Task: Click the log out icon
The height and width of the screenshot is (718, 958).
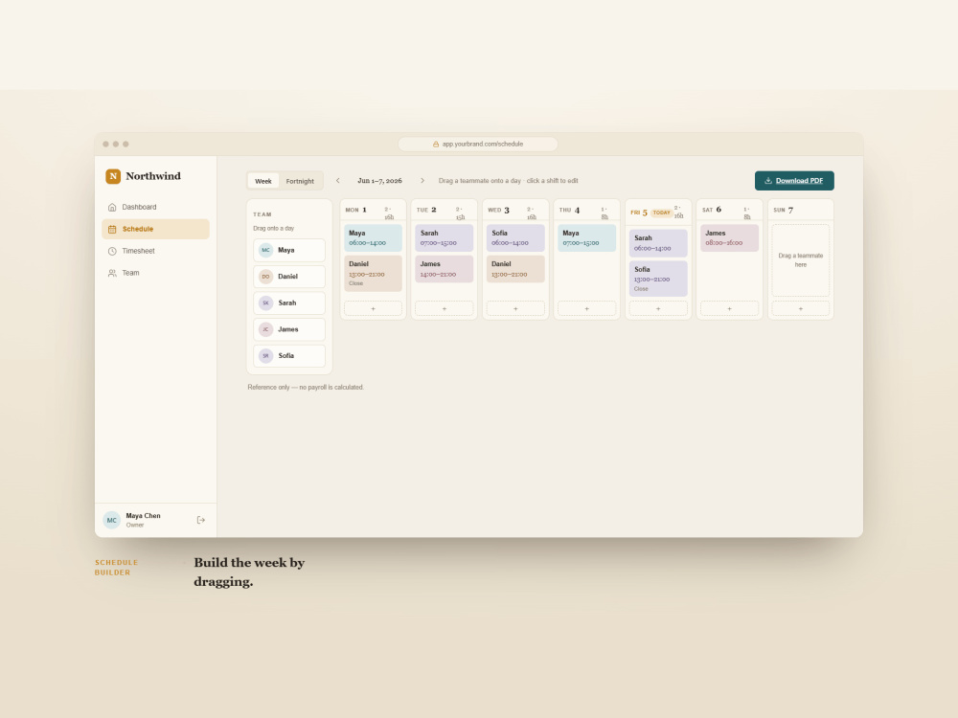Action: pyautogui.click(x=201, y=520)
